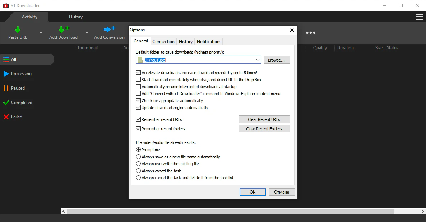The width and height of the screenshot is (426, 222).
Task: Expand the Add Download dropdown arrow
Action: click(x=86, y=32)
